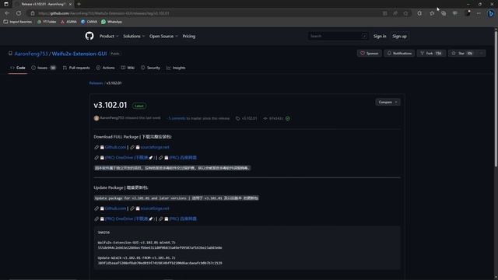This screenshot has height=280, width=498.
Task: Open the Pricing page
Action: click(x=189, y=37)
